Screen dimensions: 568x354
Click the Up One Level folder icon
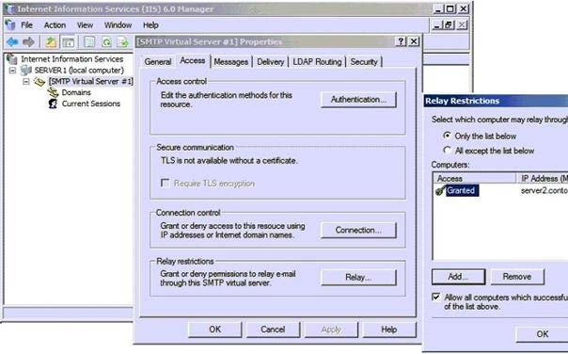tap(51, 42)
